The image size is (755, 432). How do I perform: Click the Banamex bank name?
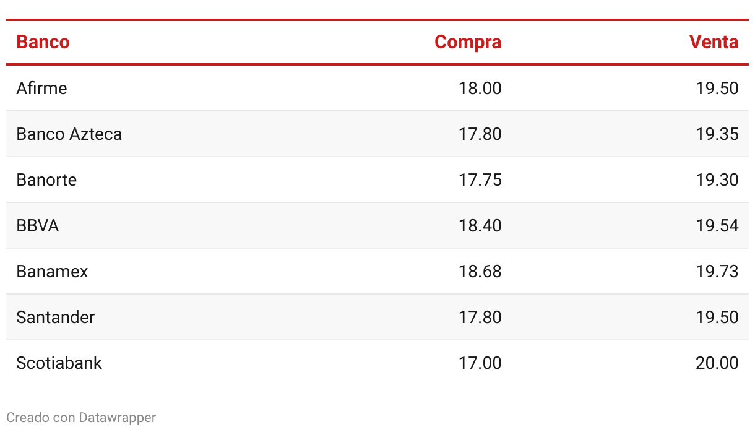(x=52, y=271)
